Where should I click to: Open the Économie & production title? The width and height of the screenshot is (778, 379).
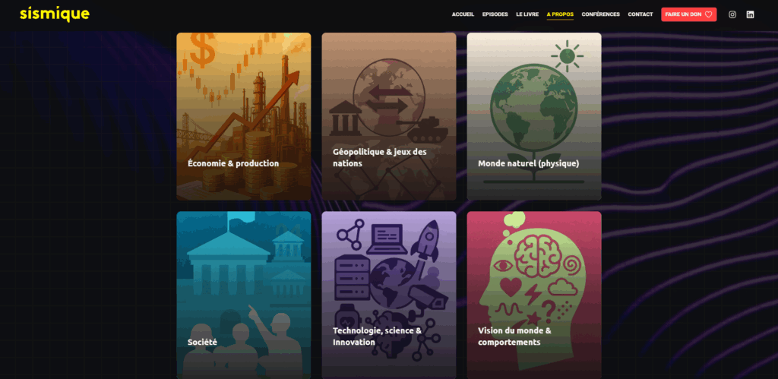[x=233, y=163]
